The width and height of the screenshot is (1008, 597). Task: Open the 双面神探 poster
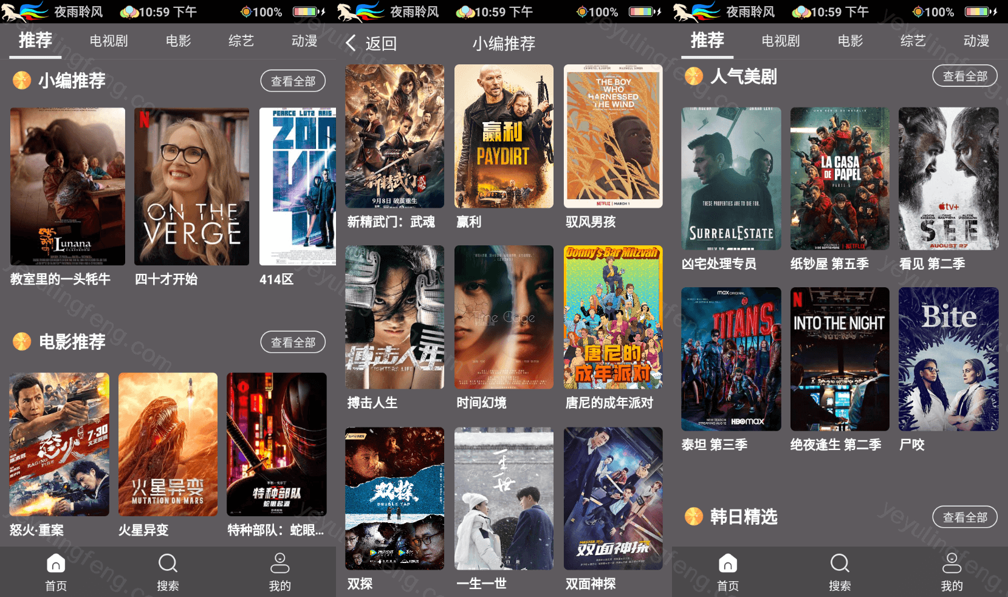pos(613,498)
